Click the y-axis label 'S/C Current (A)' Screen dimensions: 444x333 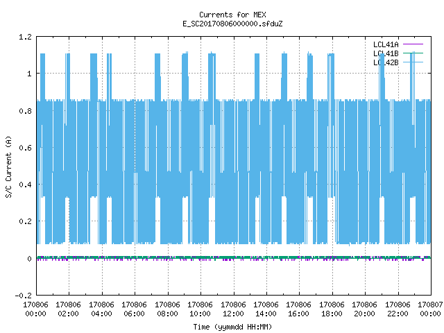coord(8,166)
